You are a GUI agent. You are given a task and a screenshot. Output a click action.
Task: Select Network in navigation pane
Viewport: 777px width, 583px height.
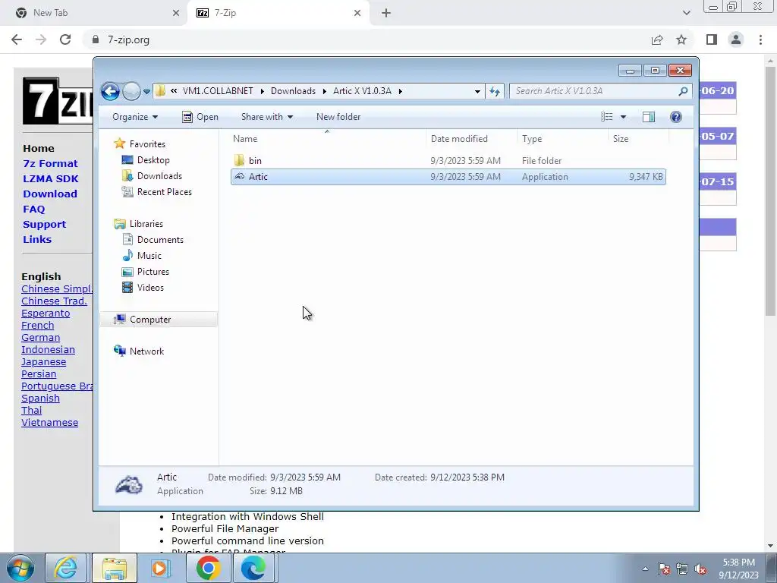pos(146,351)
